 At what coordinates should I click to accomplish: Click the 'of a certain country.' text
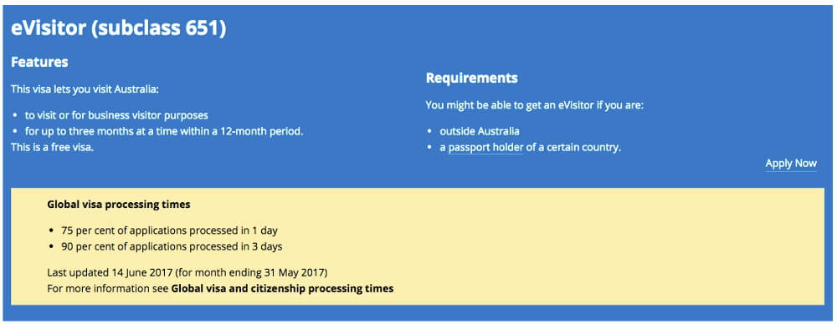click(x=573, y=147)
